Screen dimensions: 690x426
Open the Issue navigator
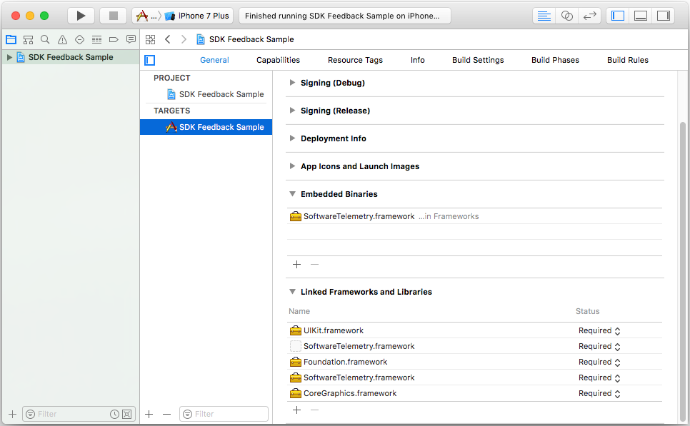point(62,39)
